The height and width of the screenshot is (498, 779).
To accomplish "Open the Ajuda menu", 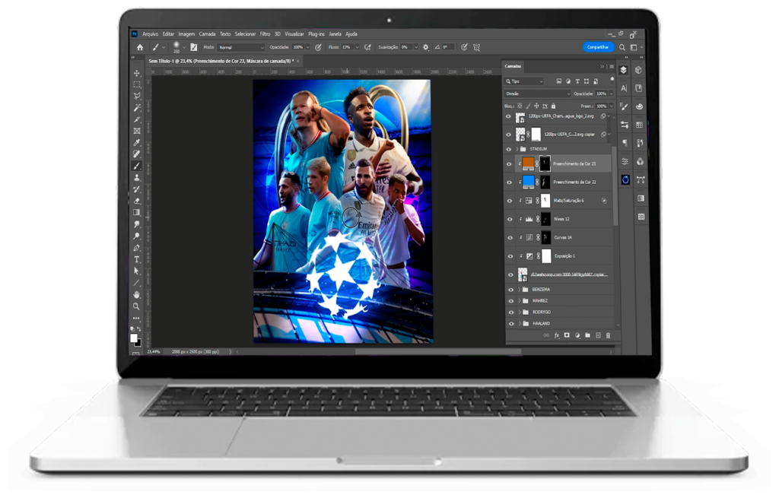I will 351,34.
